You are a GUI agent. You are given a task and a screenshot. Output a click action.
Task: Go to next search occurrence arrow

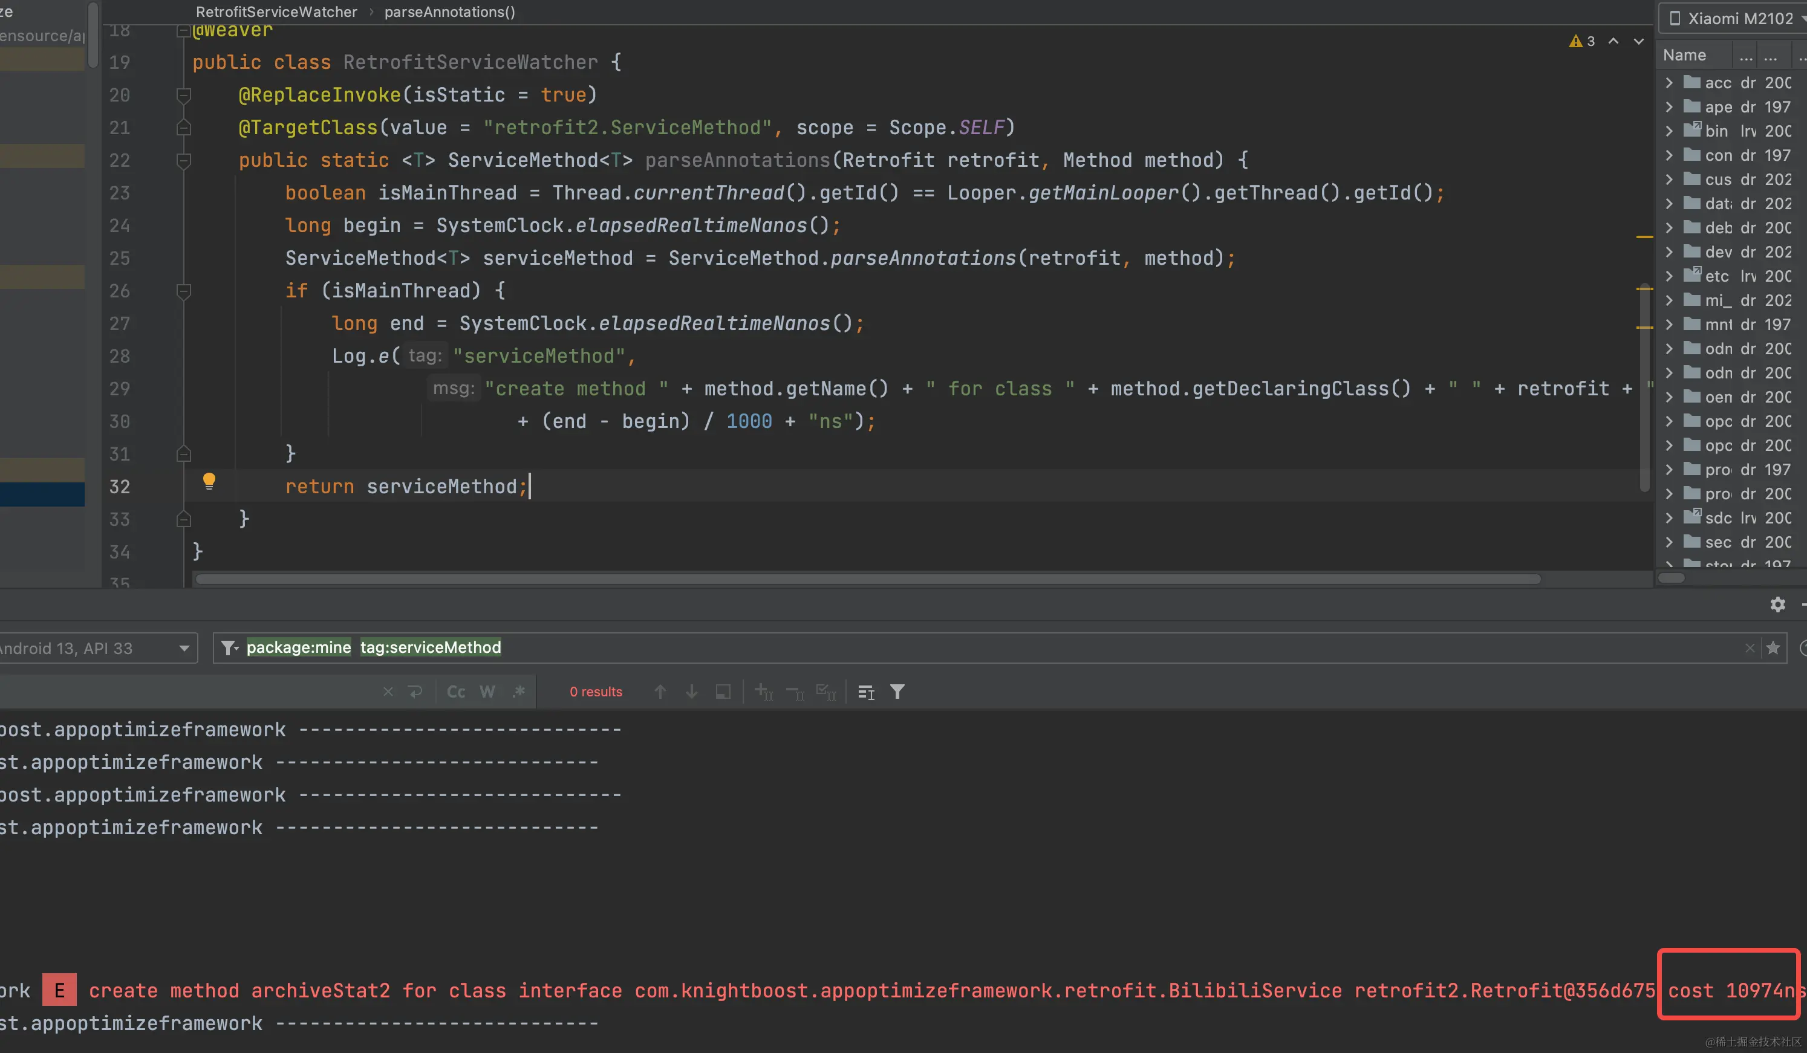(x=691, y=692)
